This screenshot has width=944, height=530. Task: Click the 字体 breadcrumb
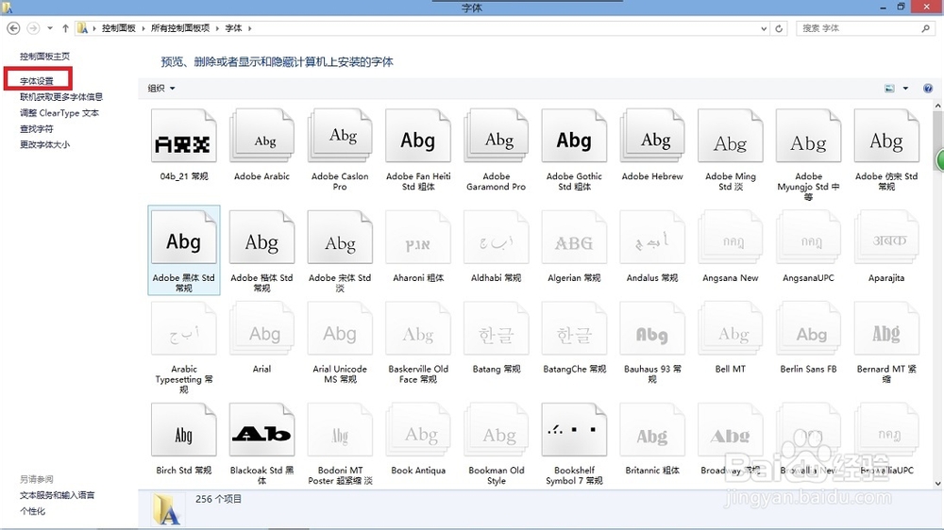233,28
